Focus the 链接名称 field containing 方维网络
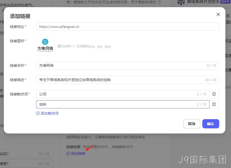231x168 pixels. 128,65
